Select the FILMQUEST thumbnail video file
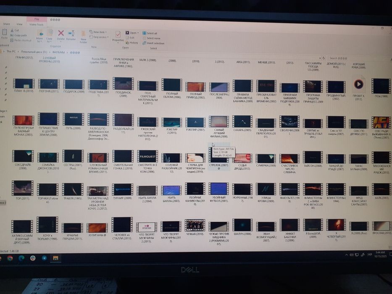This screenshot has width=392, height=294. [147, 162]
